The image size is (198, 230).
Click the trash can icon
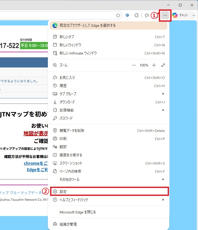[55, 130]
